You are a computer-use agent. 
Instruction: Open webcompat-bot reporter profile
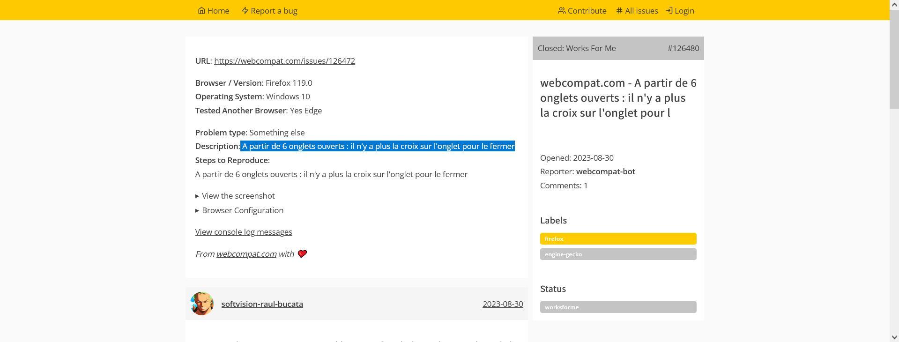(x=606, y=171)
